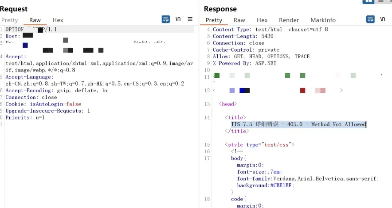The image size is (392, 208).
Task: Click the 'Content-Length: 5439' line
Action: click(x=243, y=36)
